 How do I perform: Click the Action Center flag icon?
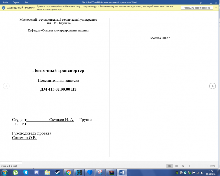194,173
